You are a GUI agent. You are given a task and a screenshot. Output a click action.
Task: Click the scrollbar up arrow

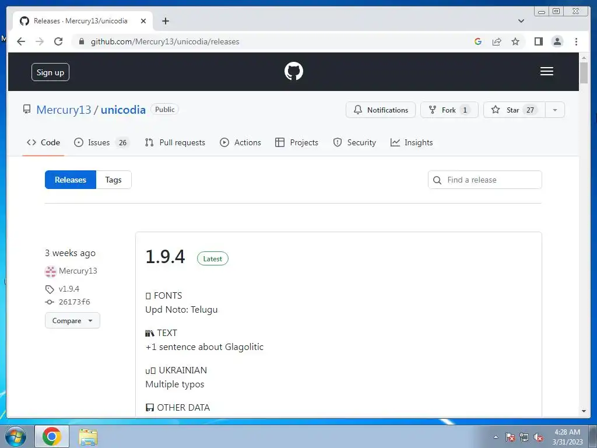click(x=584, y=58)
